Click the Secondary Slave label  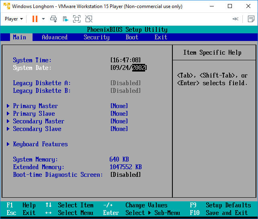37,129
